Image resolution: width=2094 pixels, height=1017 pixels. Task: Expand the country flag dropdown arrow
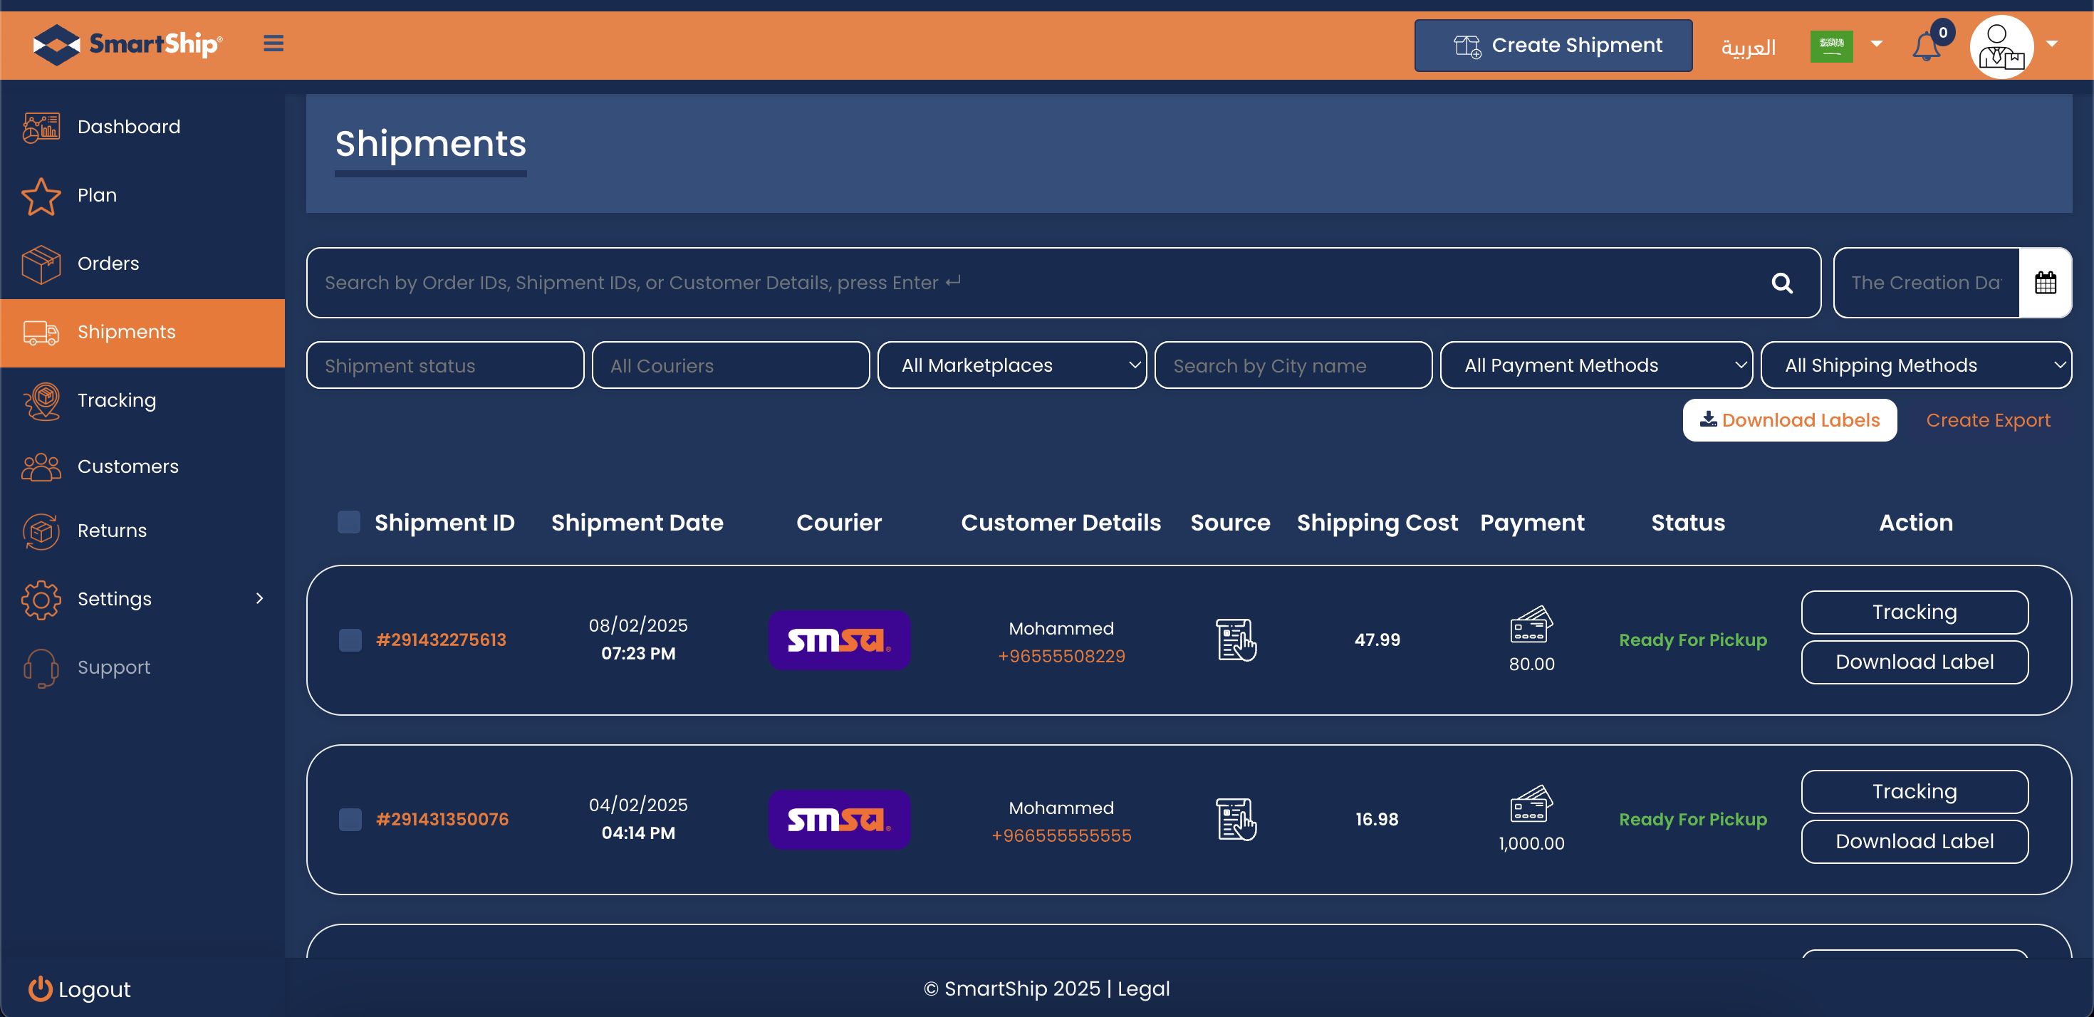pos(1876,44)
